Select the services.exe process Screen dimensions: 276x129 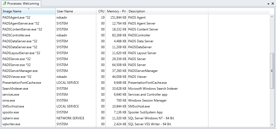point(11,95)
